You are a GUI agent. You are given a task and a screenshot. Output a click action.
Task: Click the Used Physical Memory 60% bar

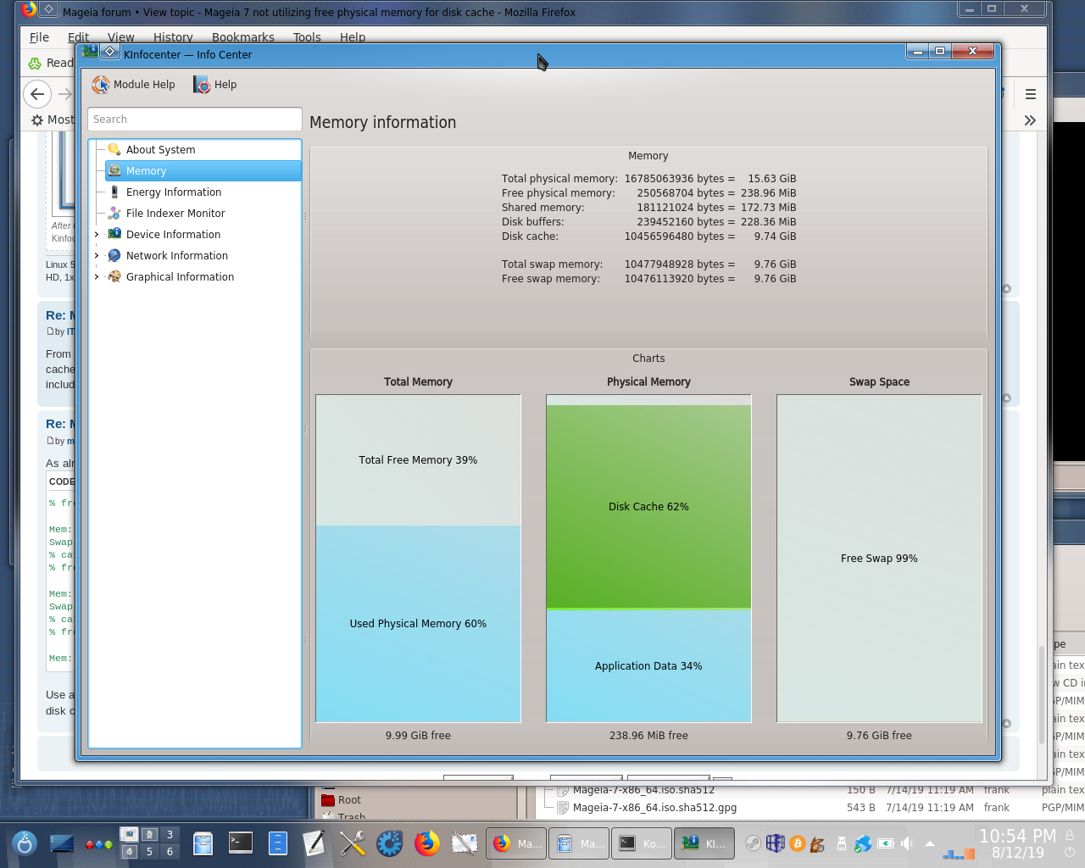[418, 624]
